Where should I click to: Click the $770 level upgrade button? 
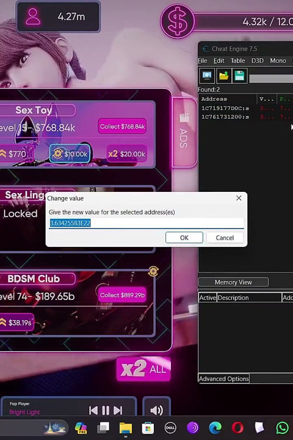tap(17, 154)
